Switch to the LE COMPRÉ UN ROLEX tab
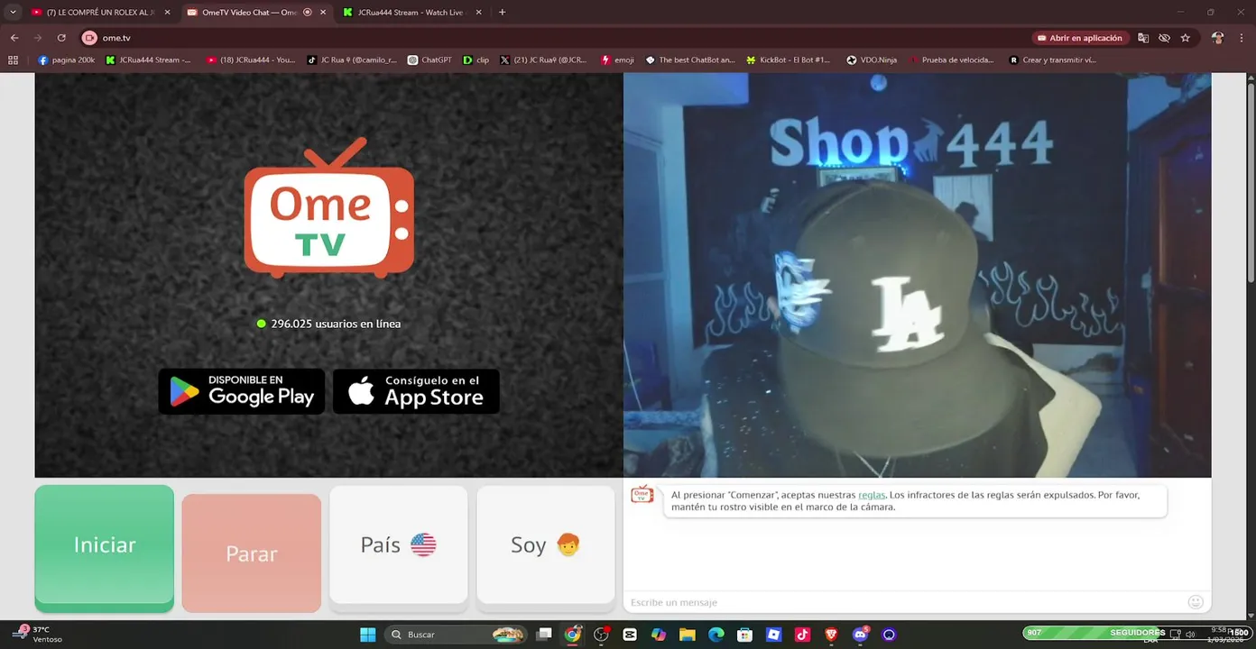The height and width of the screenshot is (649, 1256). point(99,13)
